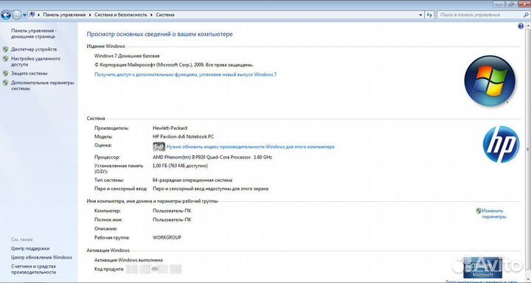
Task: Select the Hewlett-Packard manufacturer value
Action: pos(170,128)
